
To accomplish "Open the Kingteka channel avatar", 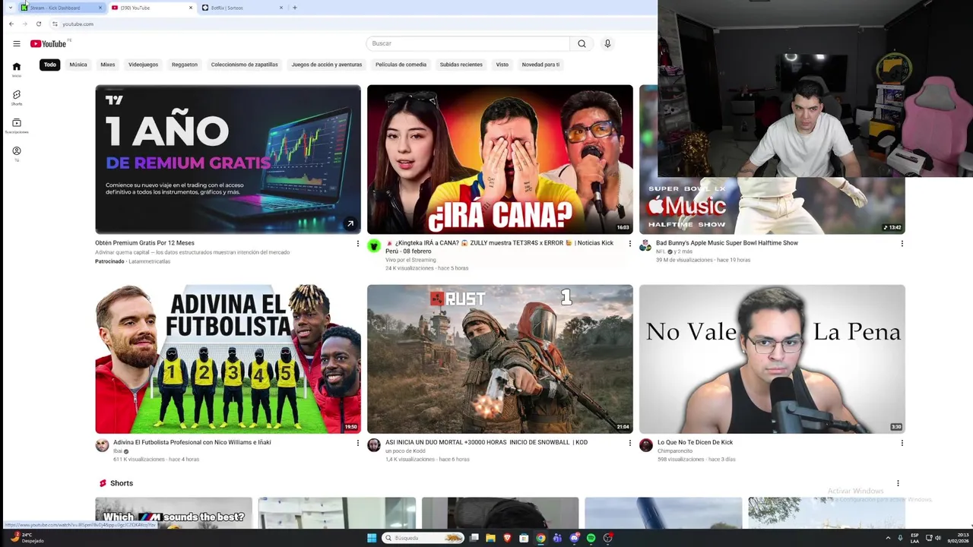I will pos(373,246).
